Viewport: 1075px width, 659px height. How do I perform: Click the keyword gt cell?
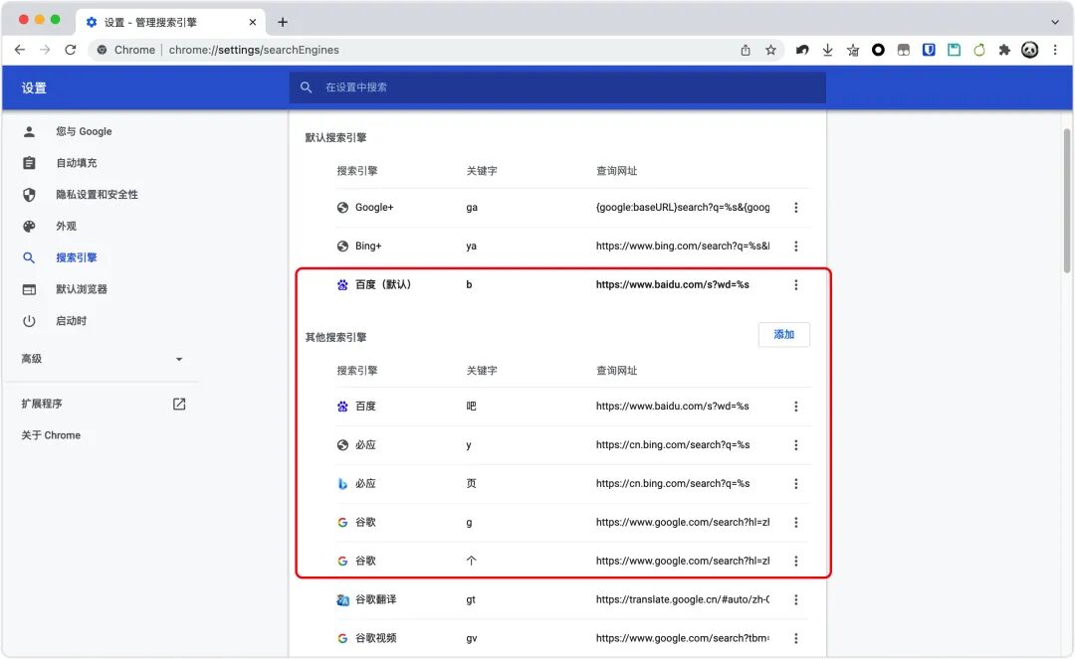(x=470, y=599)
